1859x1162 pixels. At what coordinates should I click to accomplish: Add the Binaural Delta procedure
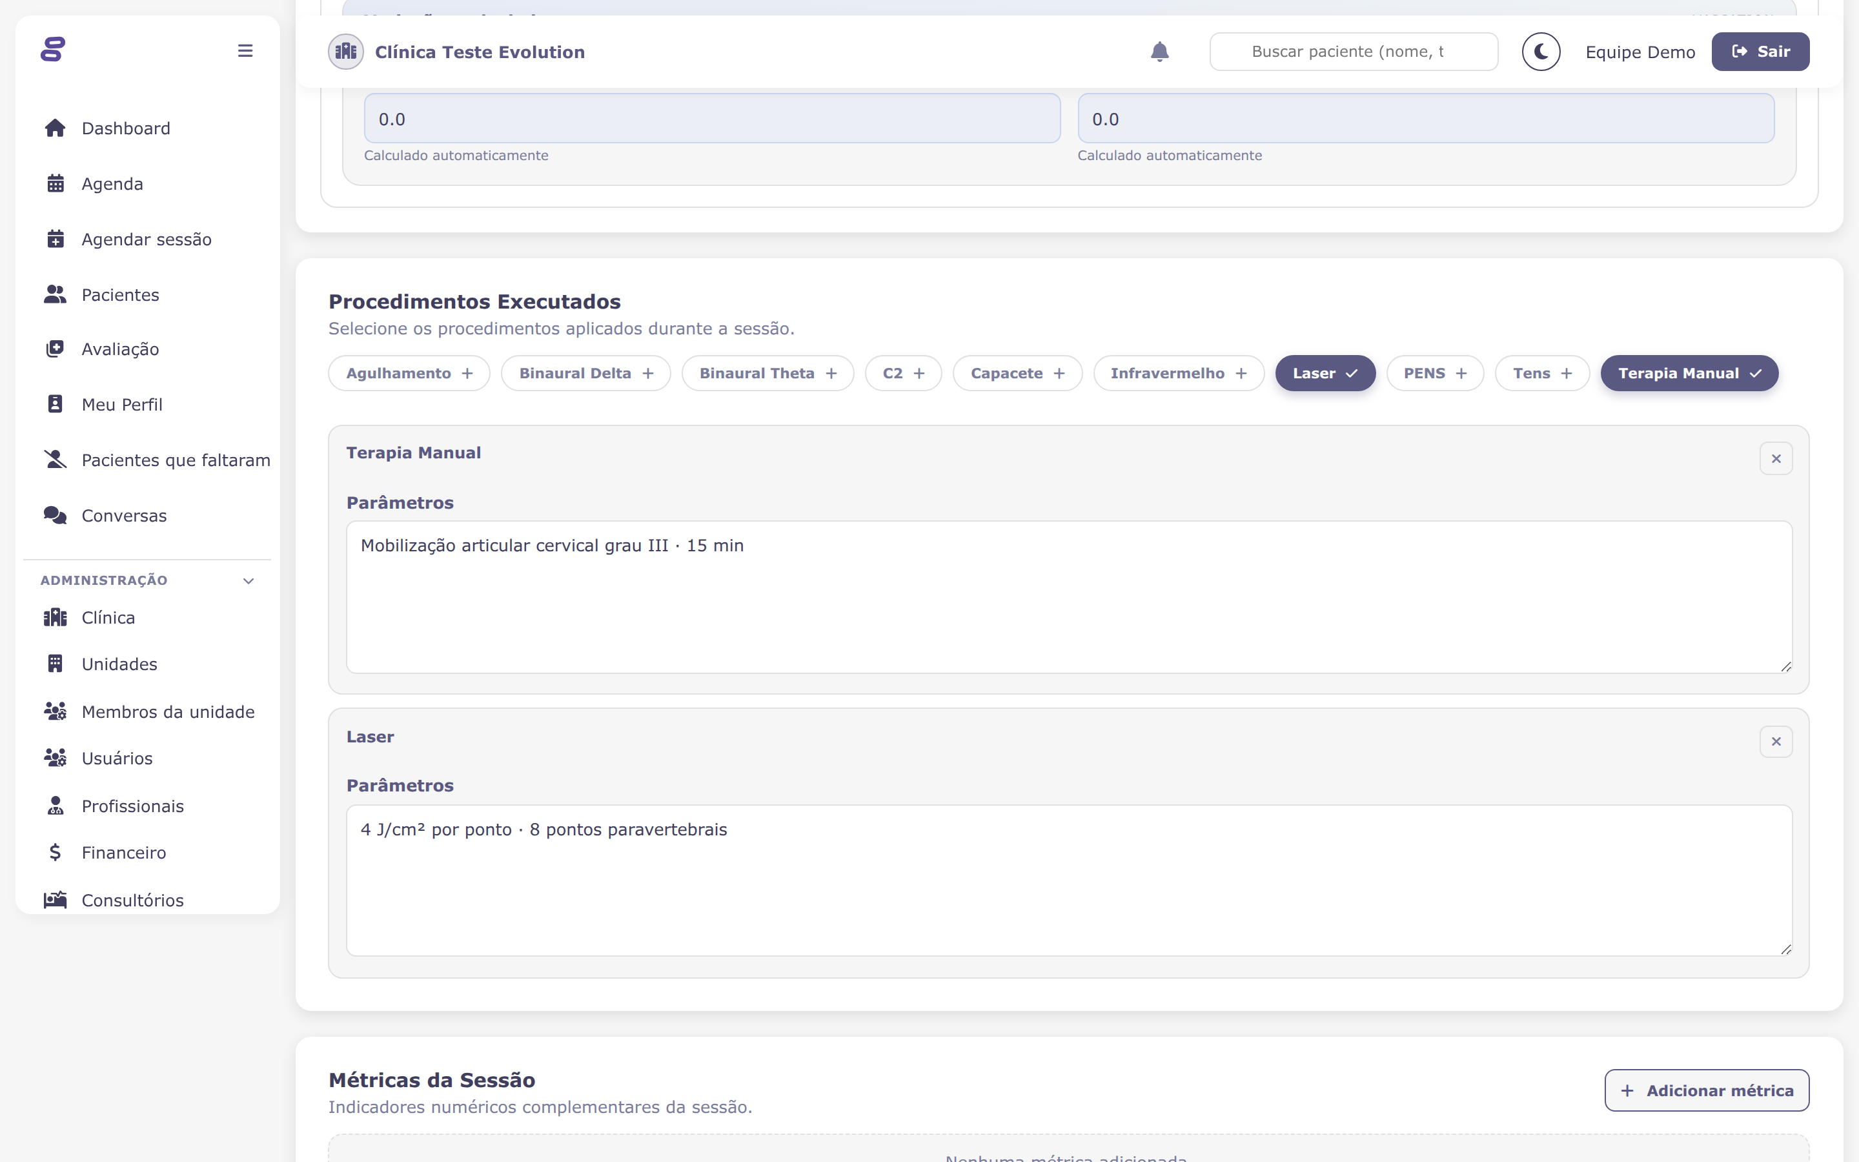click(x=586, y=374)
